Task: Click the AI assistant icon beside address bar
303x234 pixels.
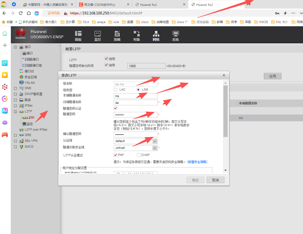Action: point(37,13)
